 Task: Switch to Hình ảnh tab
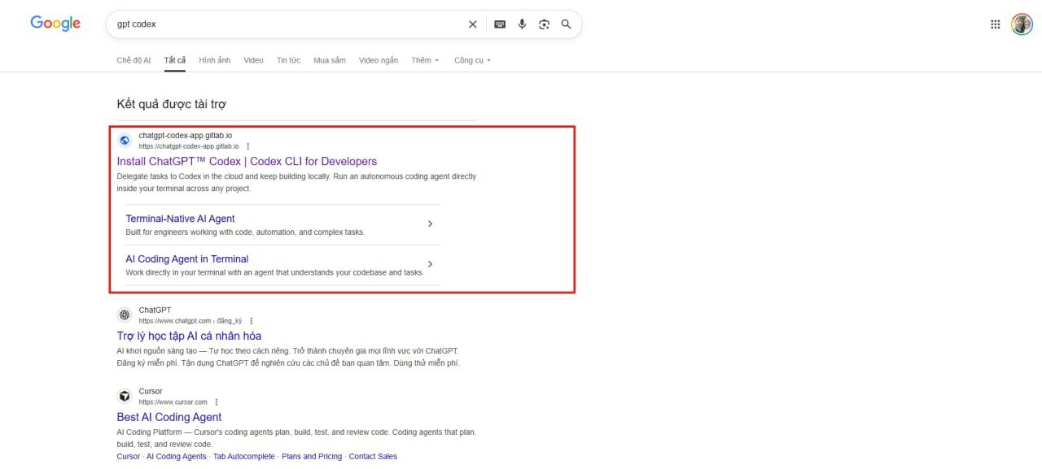215,60
